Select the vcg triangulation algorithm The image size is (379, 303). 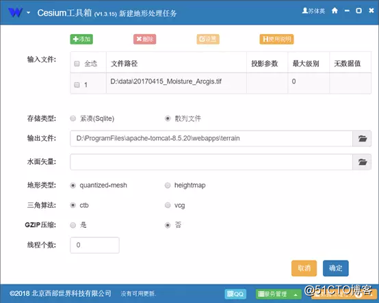click(168, 205)
